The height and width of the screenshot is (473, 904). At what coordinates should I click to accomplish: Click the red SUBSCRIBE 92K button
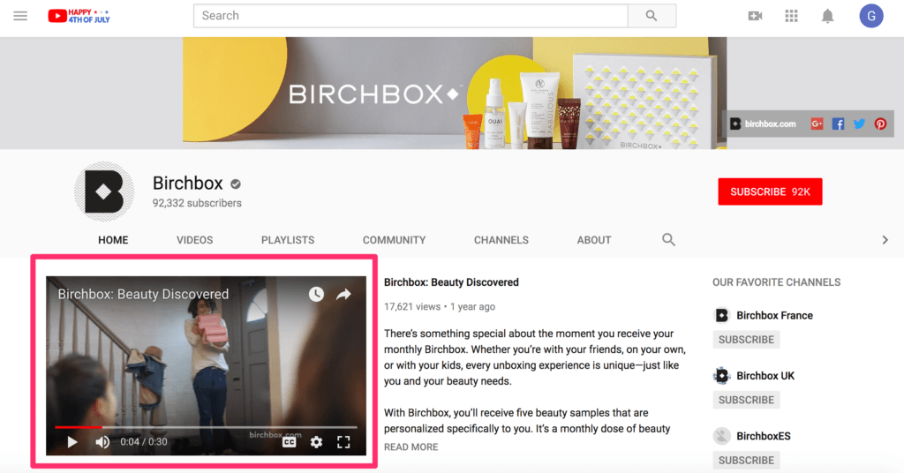pyautogui.click(x=770, y=191)
